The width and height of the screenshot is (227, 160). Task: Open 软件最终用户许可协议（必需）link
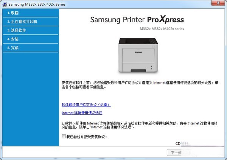tap(86, 105)
